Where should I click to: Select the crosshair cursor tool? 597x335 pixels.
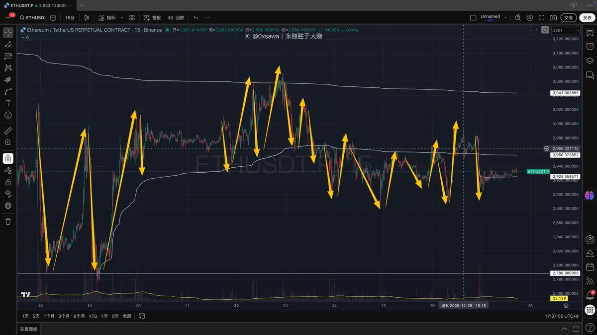8,33
